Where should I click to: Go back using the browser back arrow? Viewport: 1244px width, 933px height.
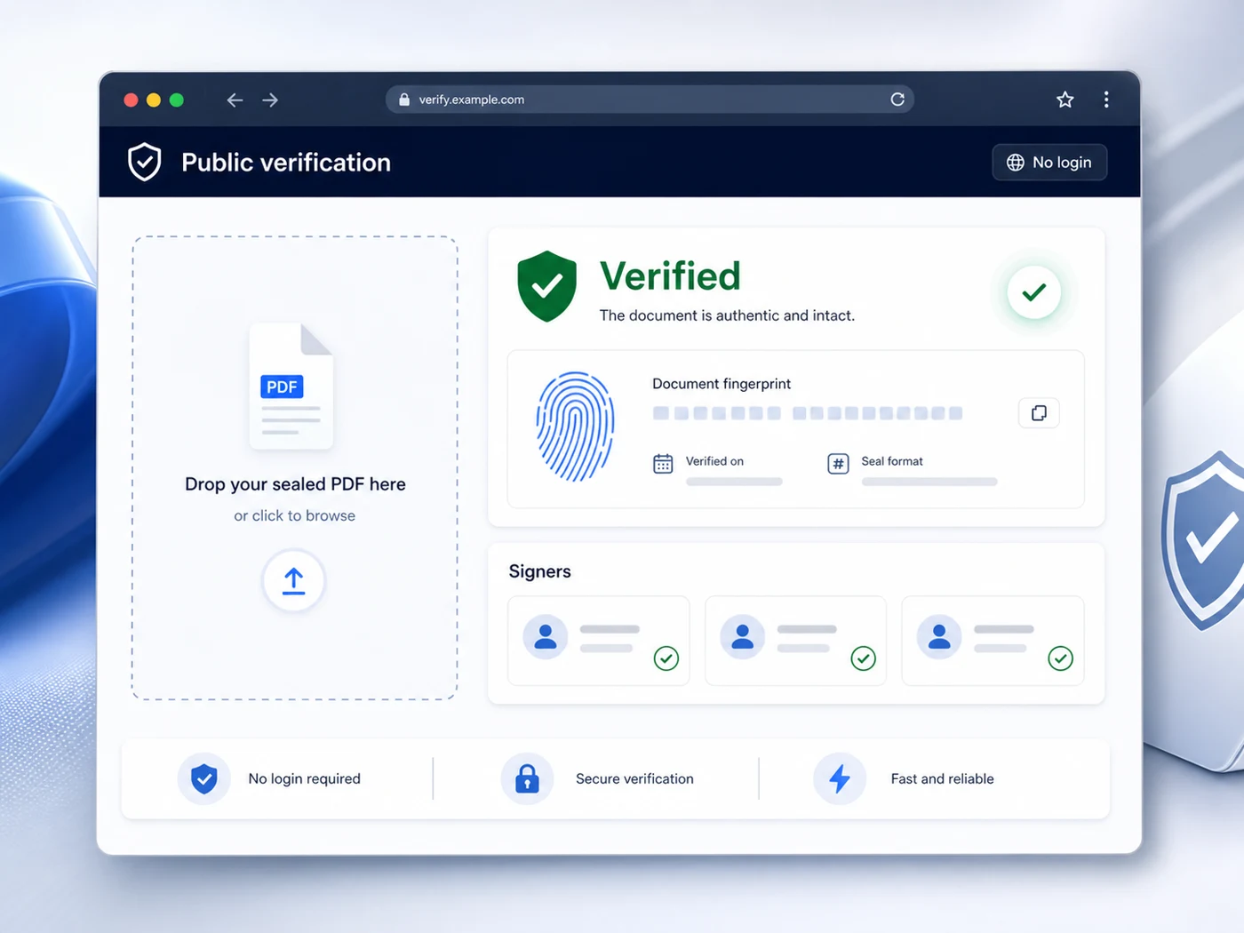pyautogui.click(x=235, y=100)
